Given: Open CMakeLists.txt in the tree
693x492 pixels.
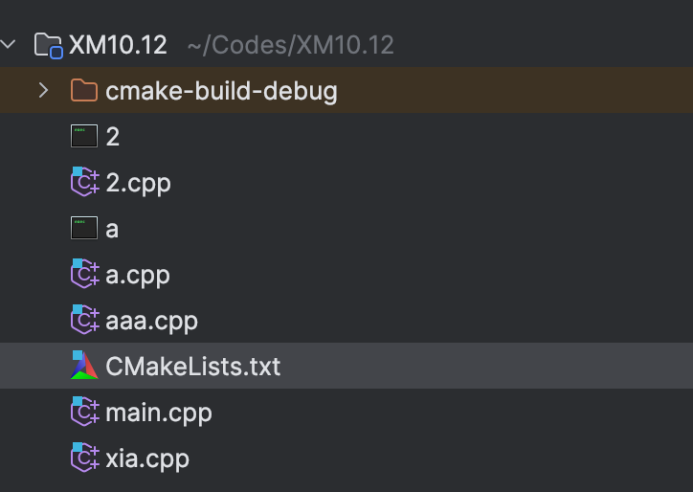Looking at the screenshot, I should pos(193,367).
